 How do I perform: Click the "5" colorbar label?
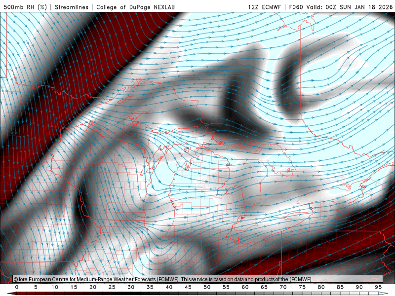36,287
